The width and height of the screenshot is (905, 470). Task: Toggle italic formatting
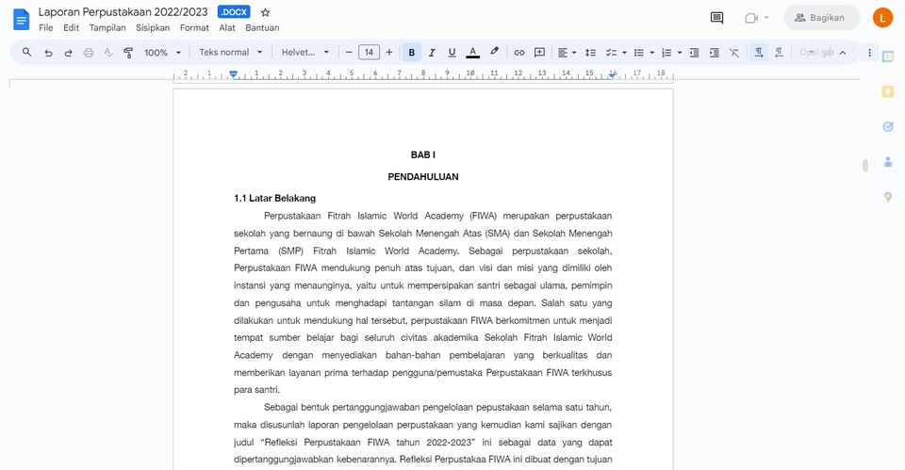432,53
